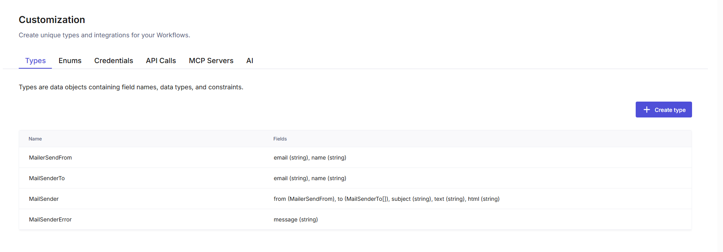This screenshot has height=252, width=723.
Task: Open the MailSender type entry
Action: [x=355, y=199]
